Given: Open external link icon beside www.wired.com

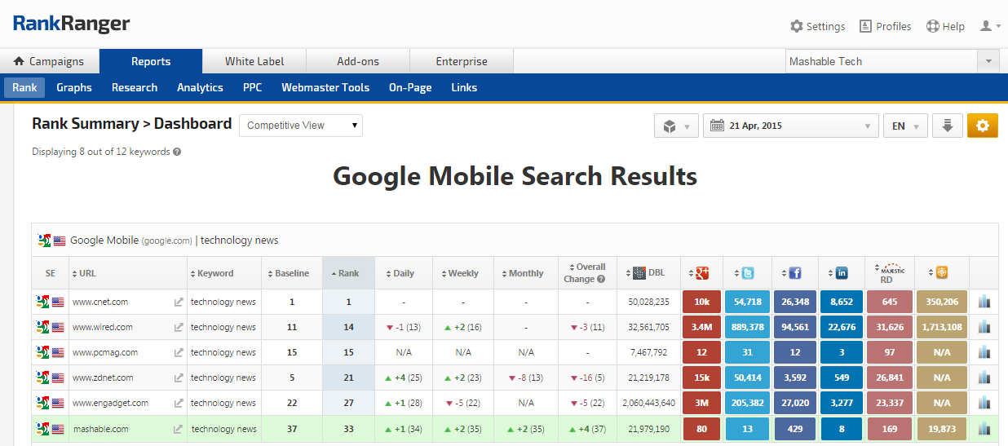Looking at the screenshot, I should coord(178,327).
